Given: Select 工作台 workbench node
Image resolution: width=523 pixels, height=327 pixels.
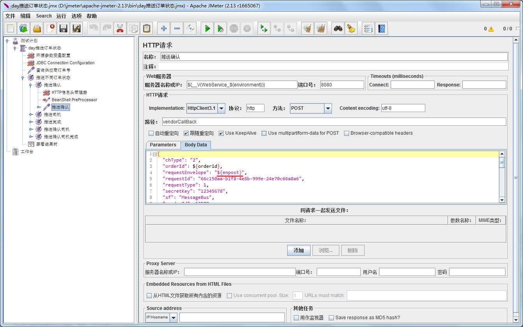Looking at the screenshot, I should tap(27, 151).
